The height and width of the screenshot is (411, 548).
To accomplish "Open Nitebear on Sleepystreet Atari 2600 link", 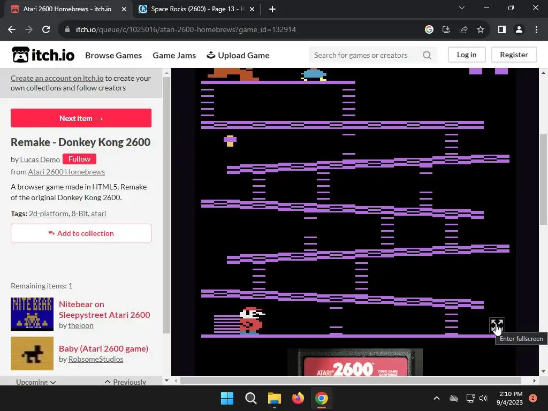I will pyautogui.click(x=104, y=310).
